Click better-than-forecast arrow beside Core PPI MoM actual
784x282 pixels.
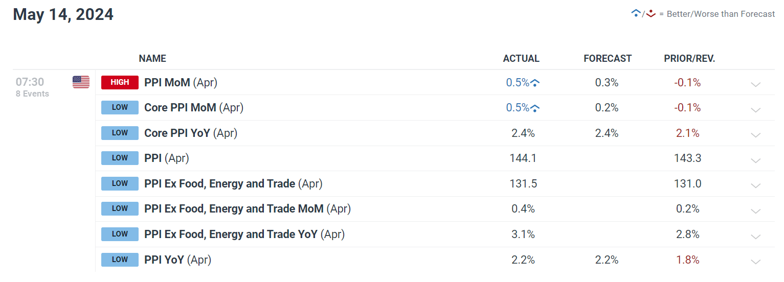[x=535, y=108]
